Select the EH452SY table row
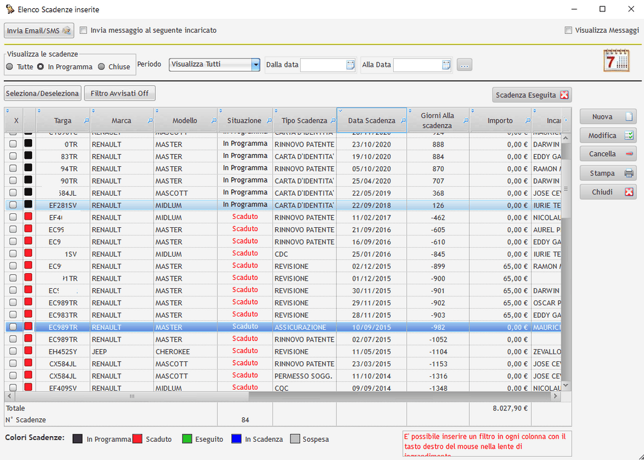The width and height of the screenshot is (644, 460). point(282,352)
